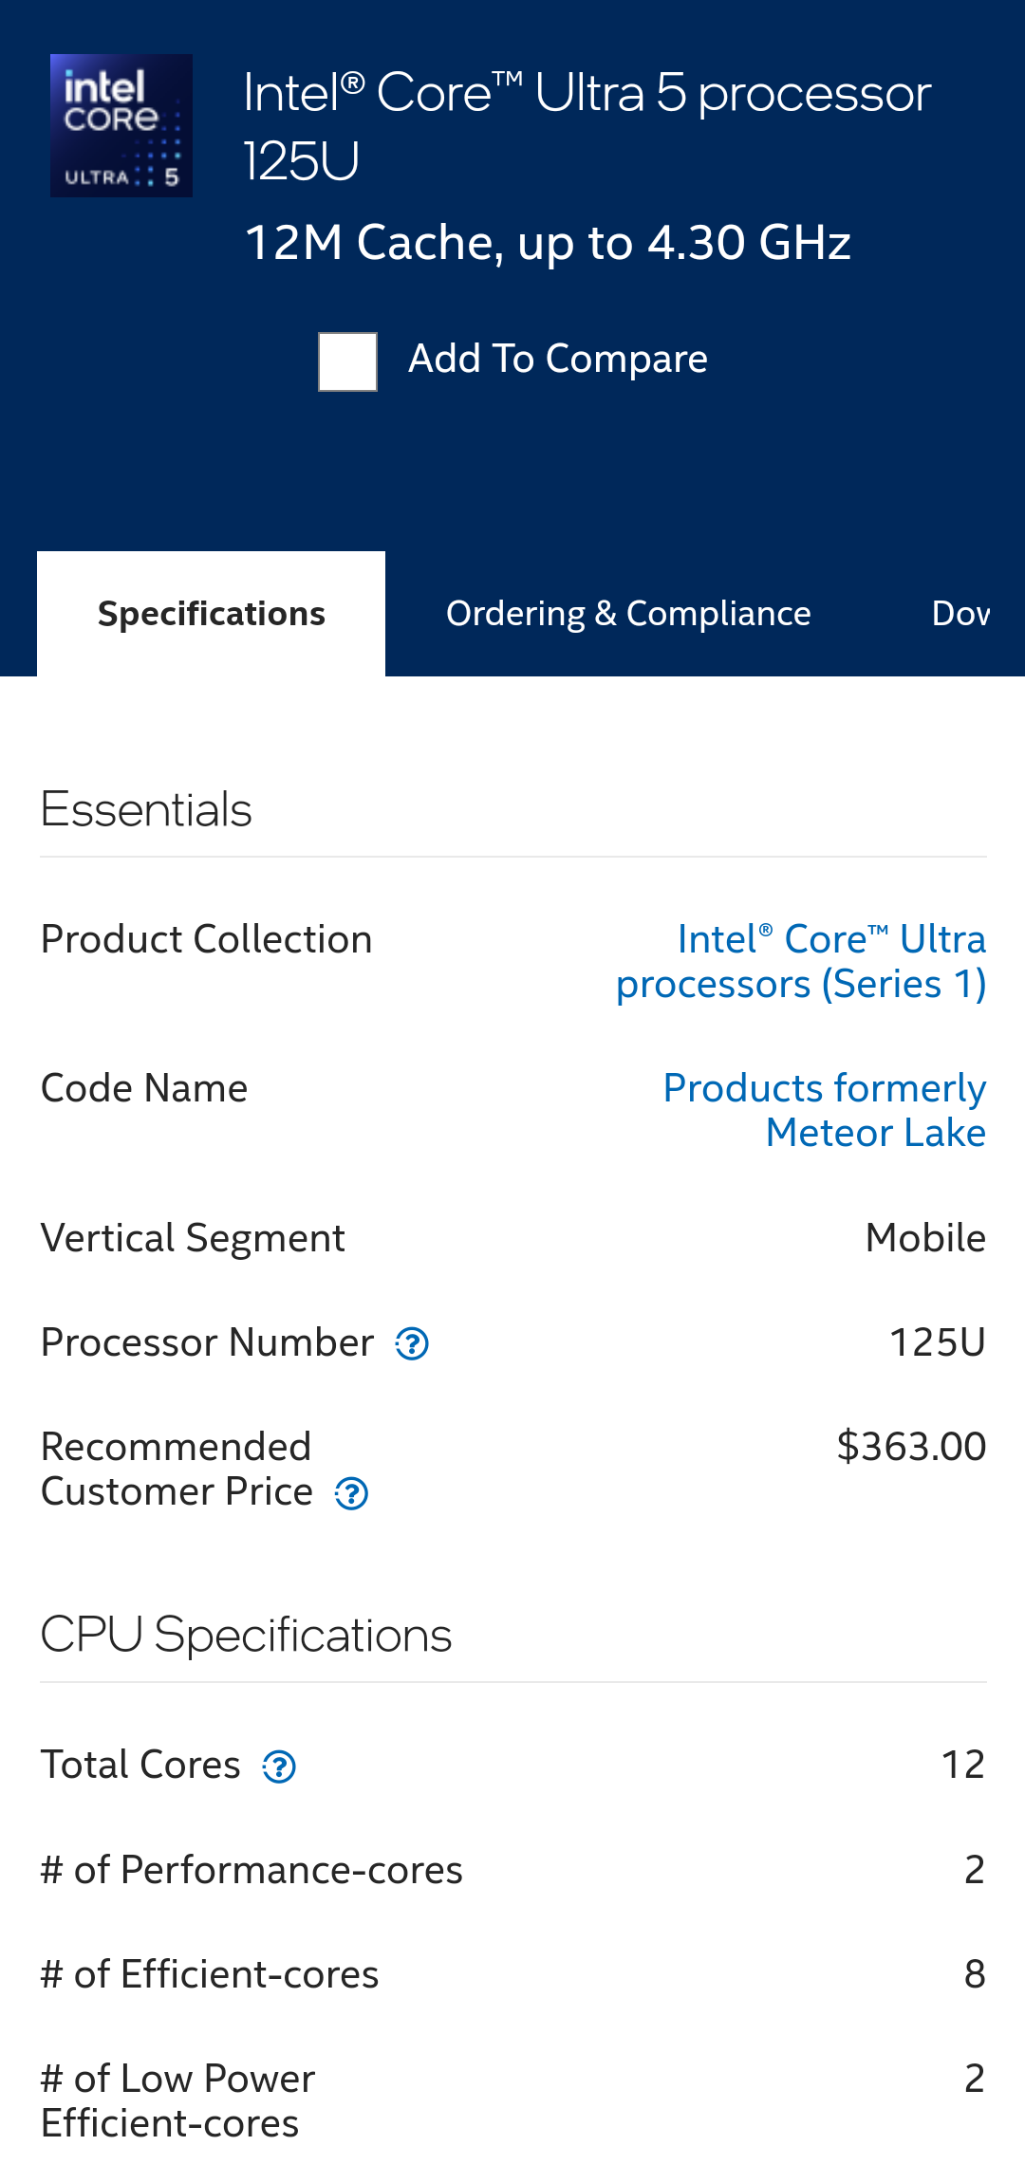Show help for Processor Number
The width and height of the screenshot is (1025, 2164).
(x=412, y=1344)
